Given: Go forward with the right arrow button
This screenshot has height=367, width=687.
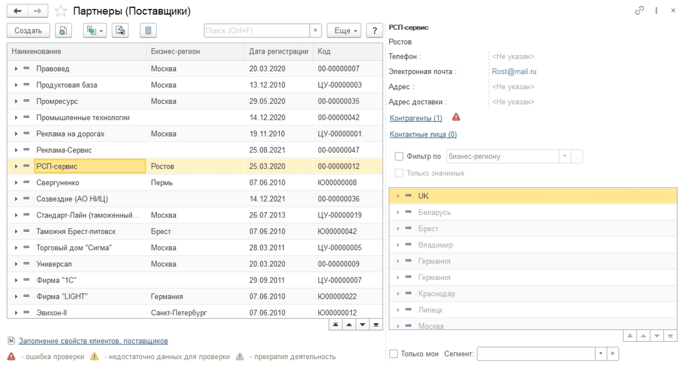Looking at the screenshot, I should coord(38,10).
